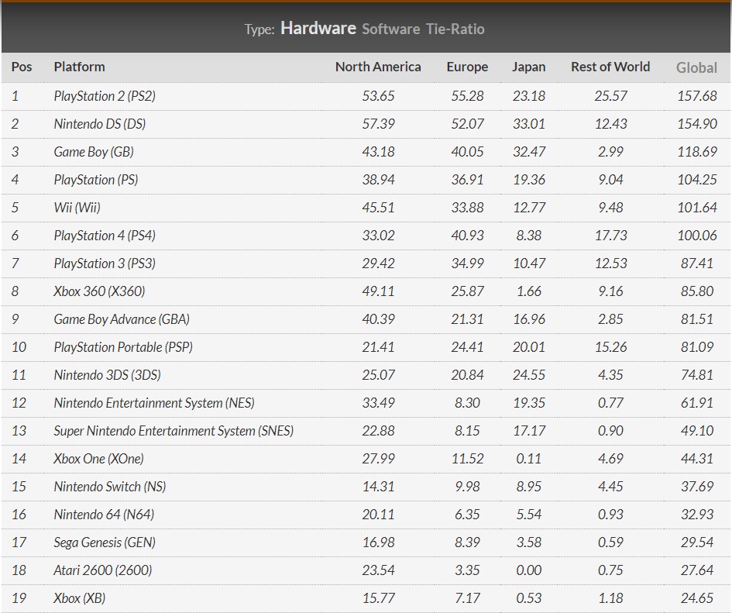Viewport: 732px width, 613px height.
Task: Sort by the Platform column header
Action: [79, 67]
